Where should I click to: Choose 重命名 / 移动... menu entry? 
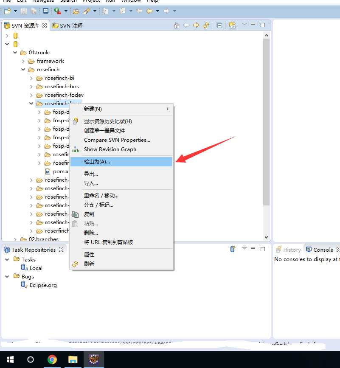pyautogui.click(x=121, y=196)
